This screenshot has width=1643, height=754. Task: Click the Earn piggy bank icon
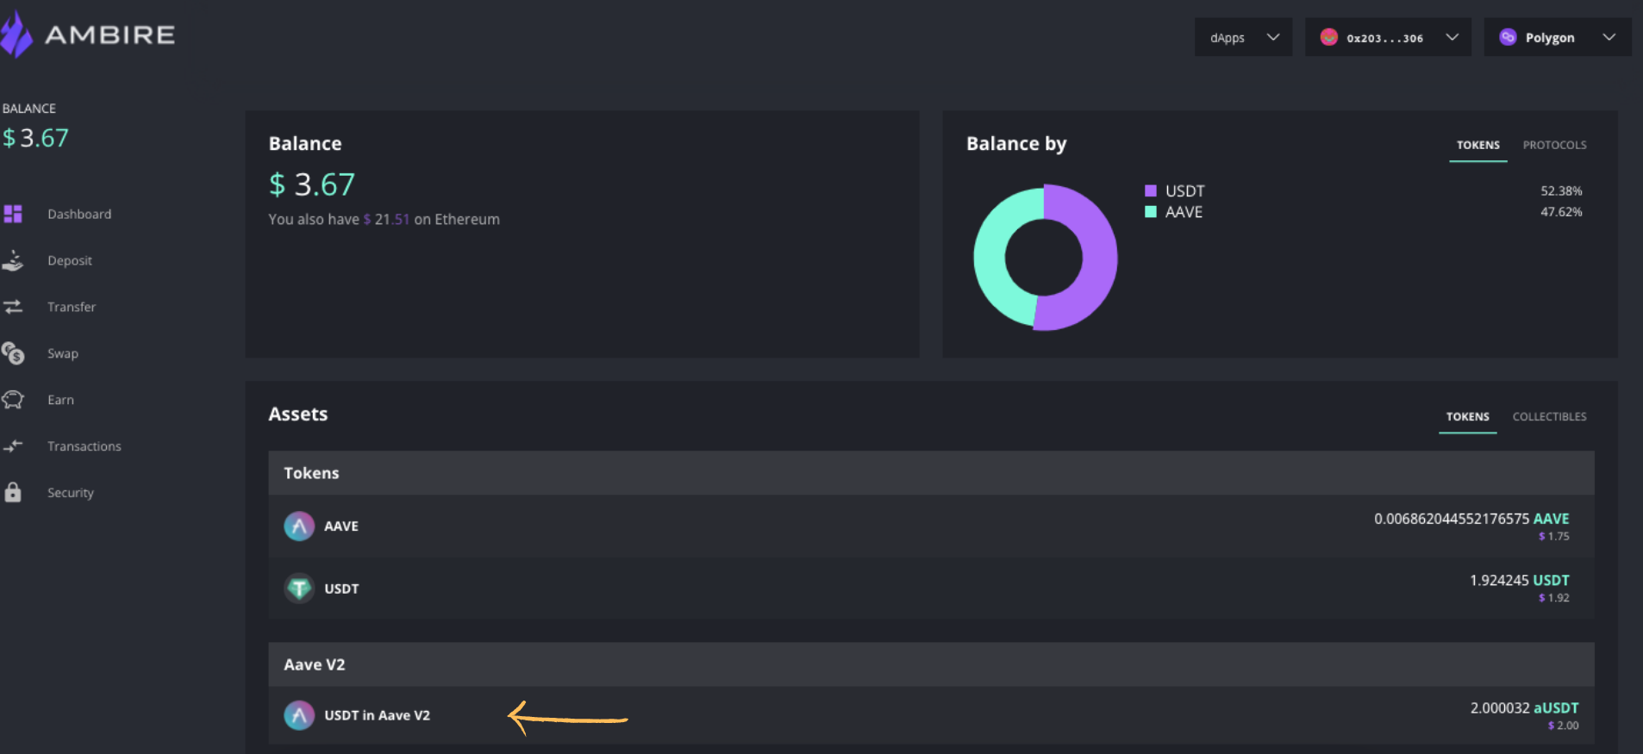click(x=13, y=400)
